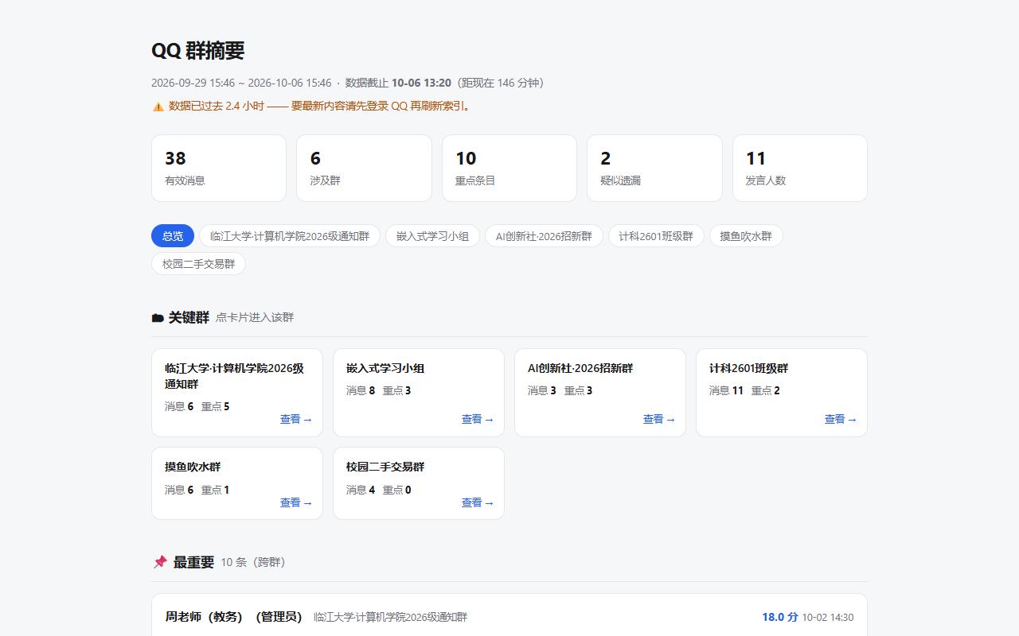1019x636 pixels.
Task: Click the 校园二手交易群 card title
Action: (385, 467)
